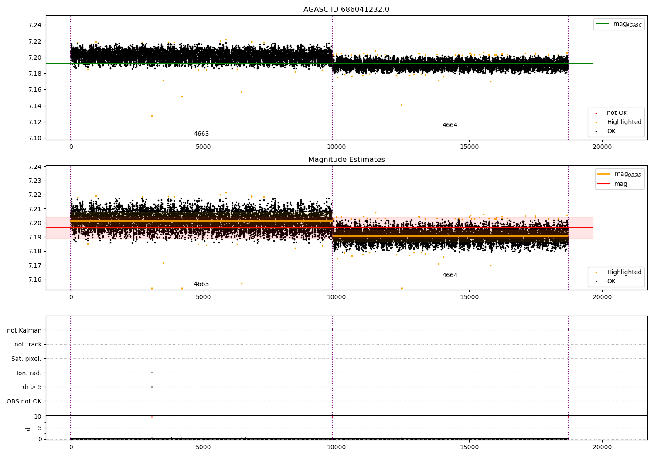The height and width of the screenshot is (457, 654).
Task: Click the 'Sat. pixel.' axis label
Action: 27,359
